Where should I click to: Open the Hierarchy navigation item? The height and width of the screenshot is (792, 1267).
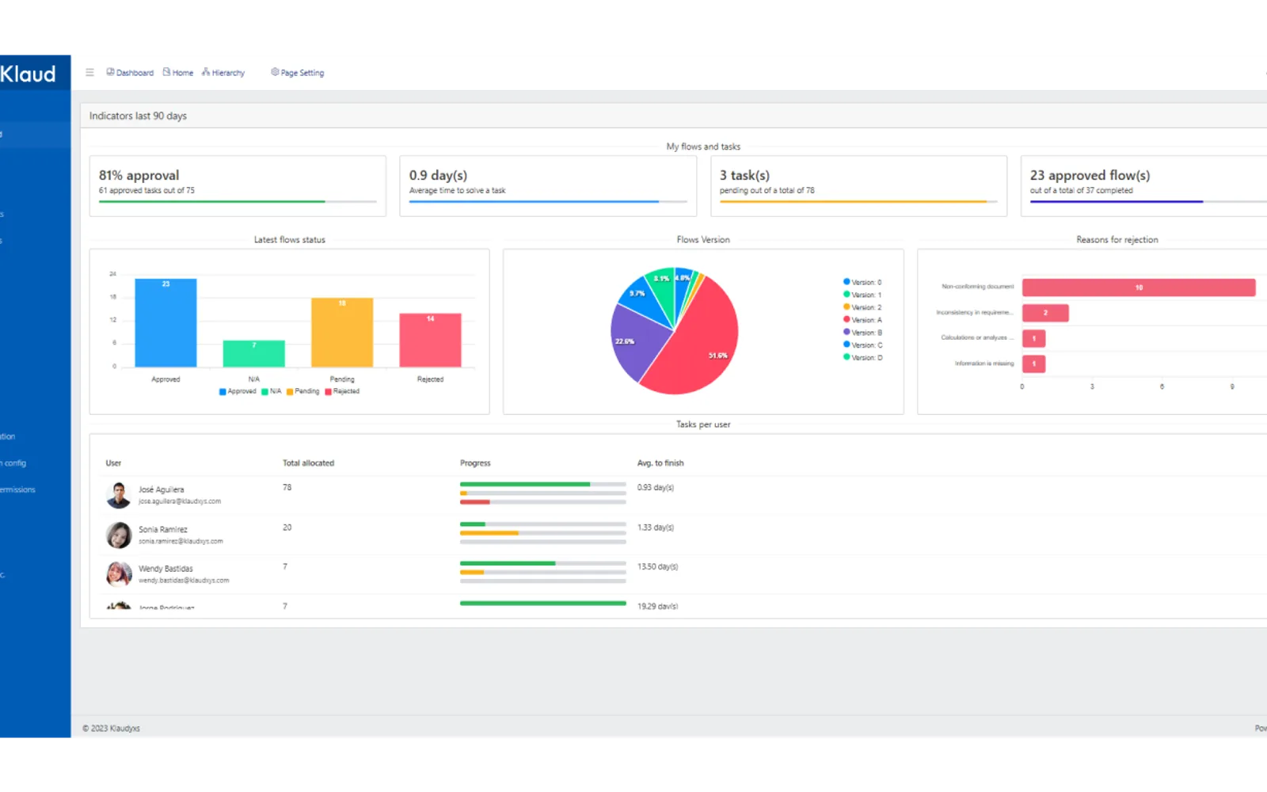click(223, 72)
